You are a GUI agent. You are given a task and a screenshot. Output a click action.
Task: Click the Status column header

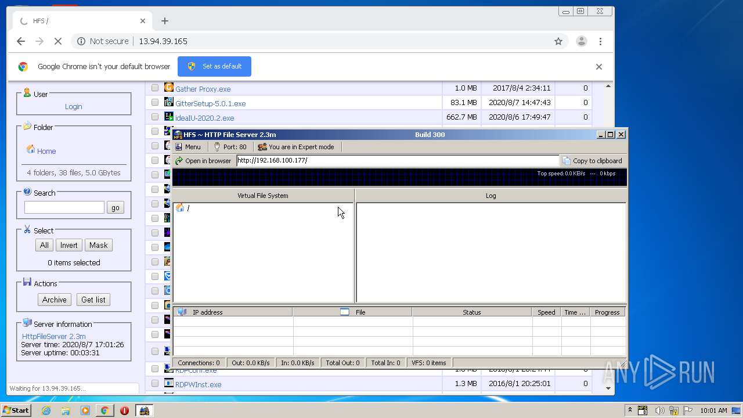472,312
